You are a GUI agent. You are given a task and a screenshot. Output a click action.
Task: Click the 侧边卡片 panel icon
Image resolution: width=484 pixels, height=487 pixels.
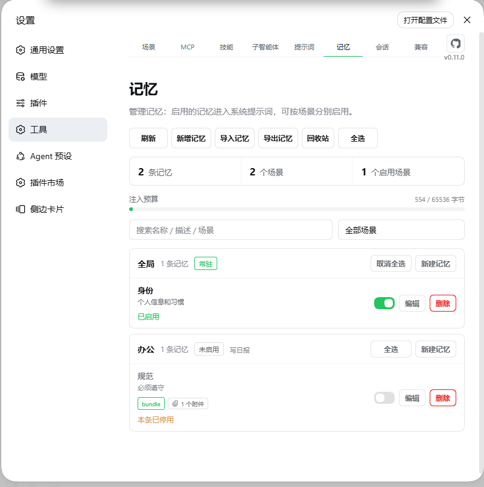coord(21,209)
